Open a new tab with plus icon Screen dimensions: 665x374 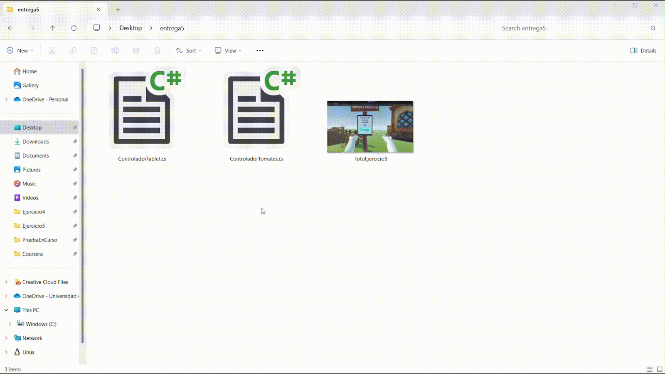click(118, 9)
